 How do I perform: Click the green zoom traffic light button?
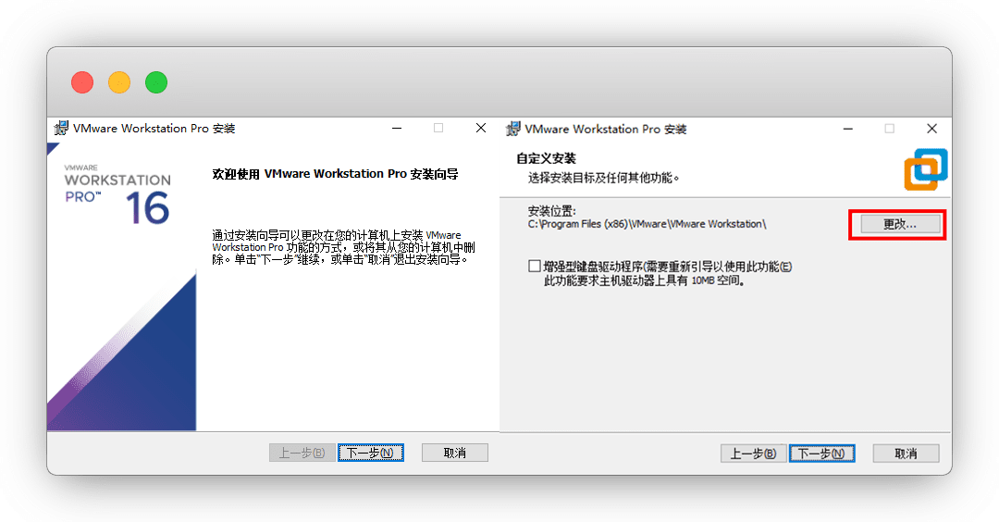pyautogui.click(x=156, y=82)
